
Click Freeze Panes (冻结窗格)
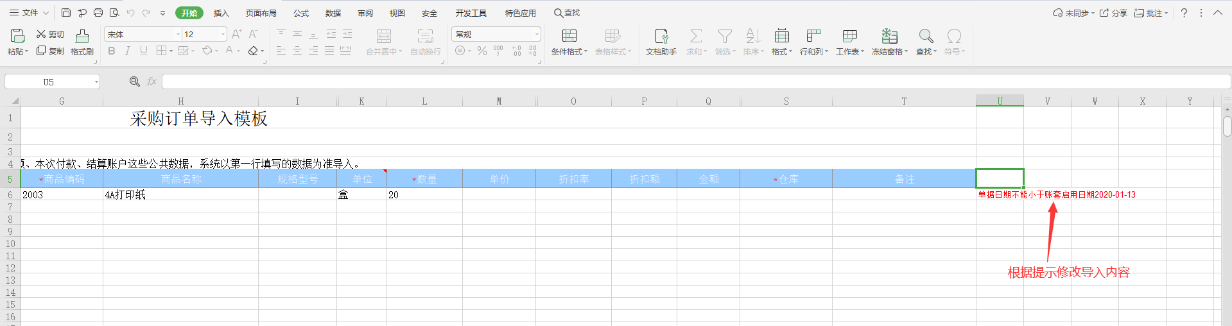(890, 42)
